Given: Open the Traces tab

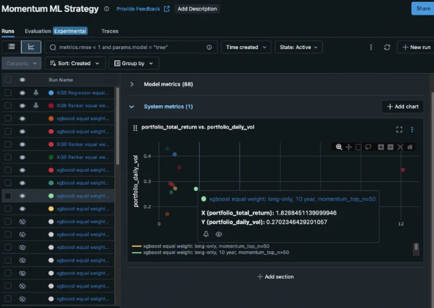Looking at the screenshot, I should 110,31.
